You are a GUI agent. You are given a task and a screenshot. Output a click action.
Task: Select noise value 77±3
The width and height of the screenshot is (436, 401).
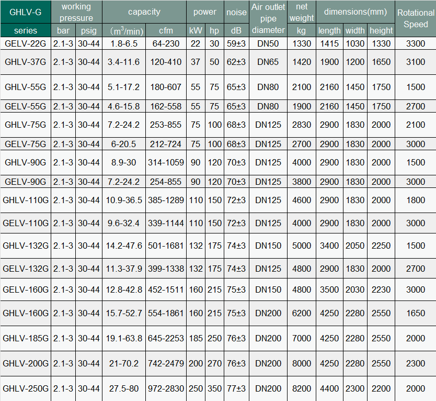tap(236, 388)
